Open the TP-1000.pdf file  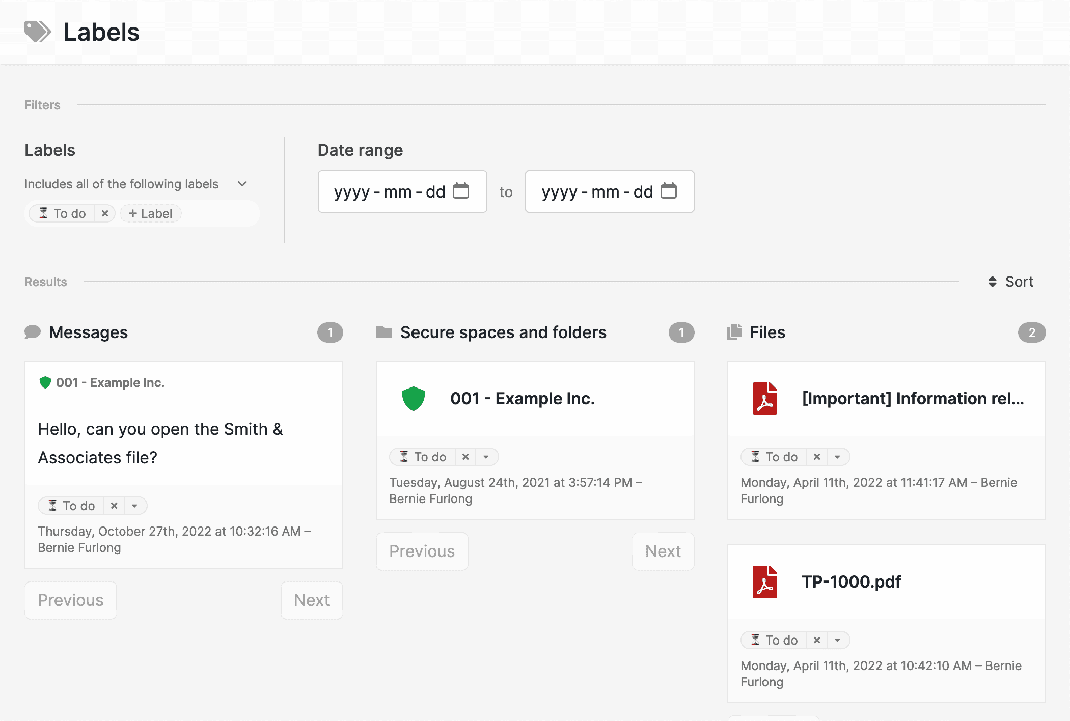(x=852, y=582)
